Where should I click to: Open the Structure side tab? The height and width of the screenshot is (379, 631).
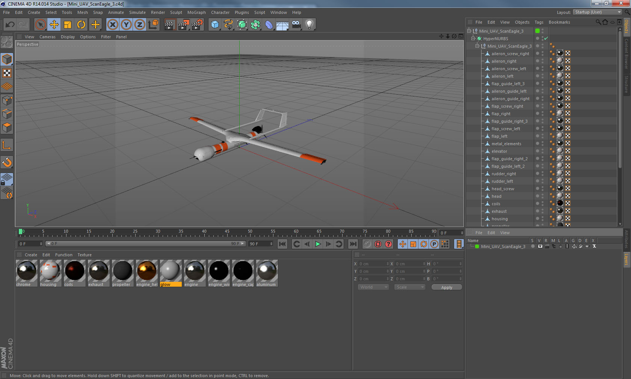626,84
